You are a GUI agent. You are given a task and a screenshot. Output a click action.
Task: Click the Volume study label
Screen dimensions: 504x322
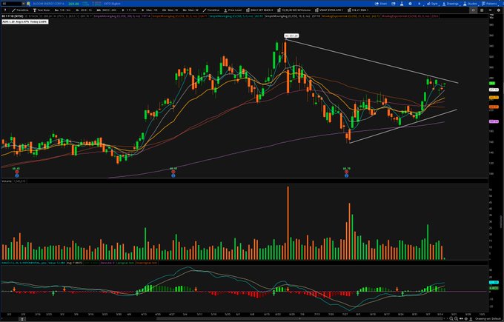coord(7,181)
